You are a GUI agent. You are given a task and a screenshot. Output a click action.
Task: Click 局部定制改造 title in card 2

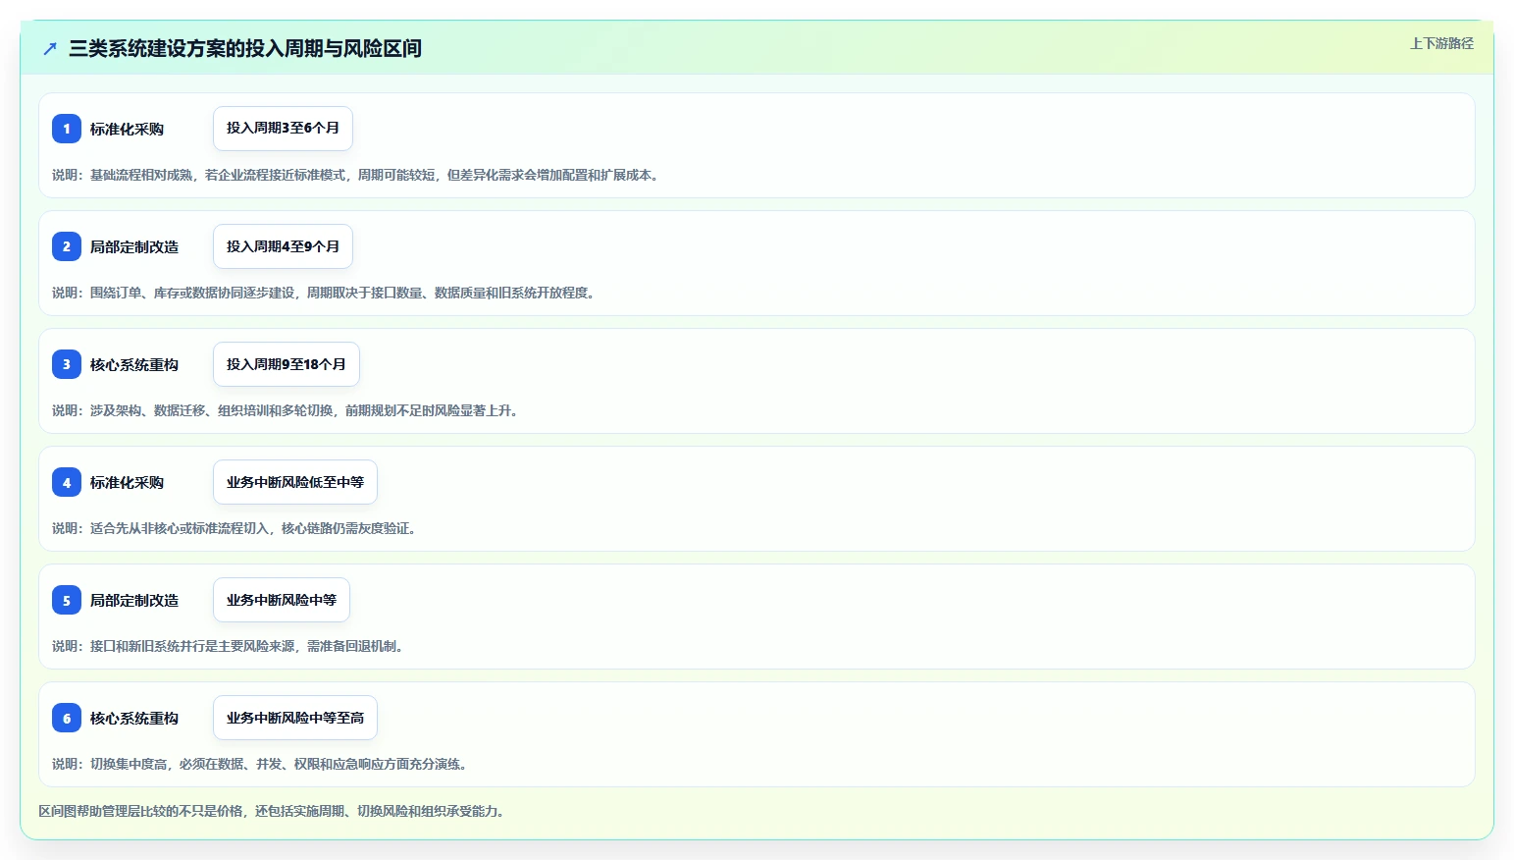pos(134,246)
